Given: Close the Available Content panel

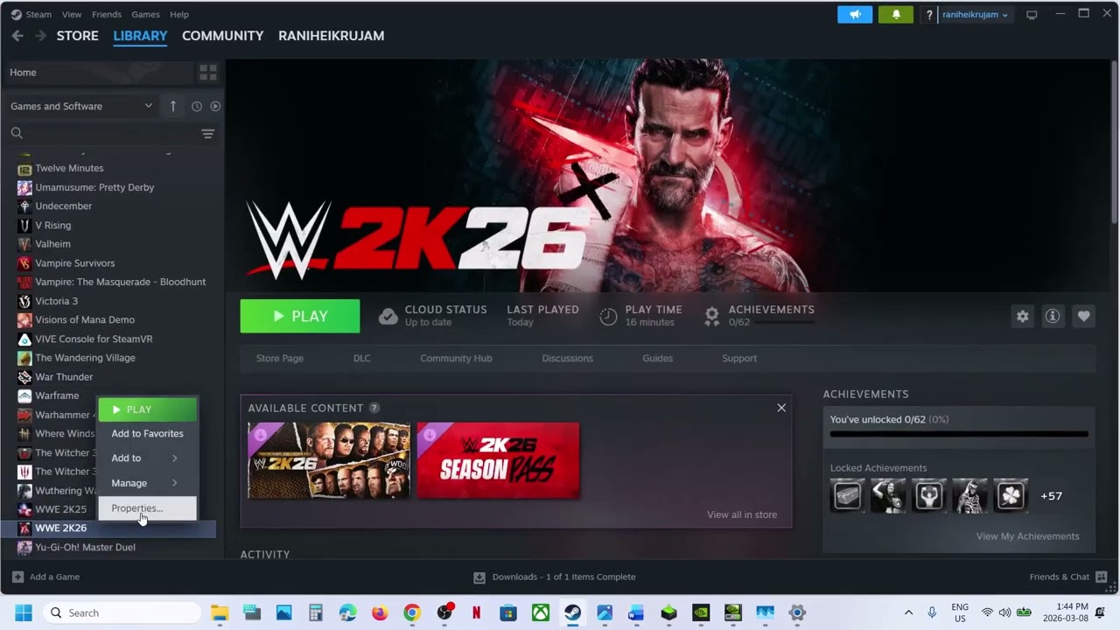Looking at the screenshot, I should coord(781,408).
